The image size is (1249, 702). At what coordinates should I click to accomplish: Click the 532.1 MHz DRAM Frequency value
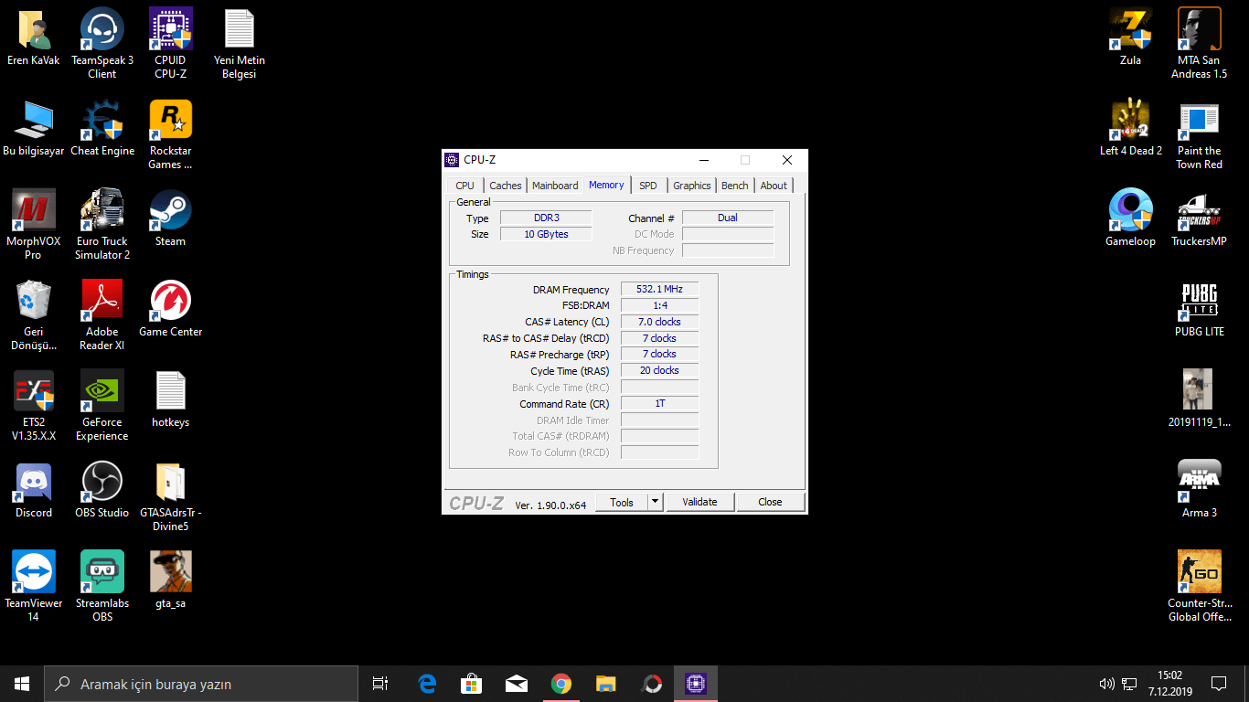point(659,290)
